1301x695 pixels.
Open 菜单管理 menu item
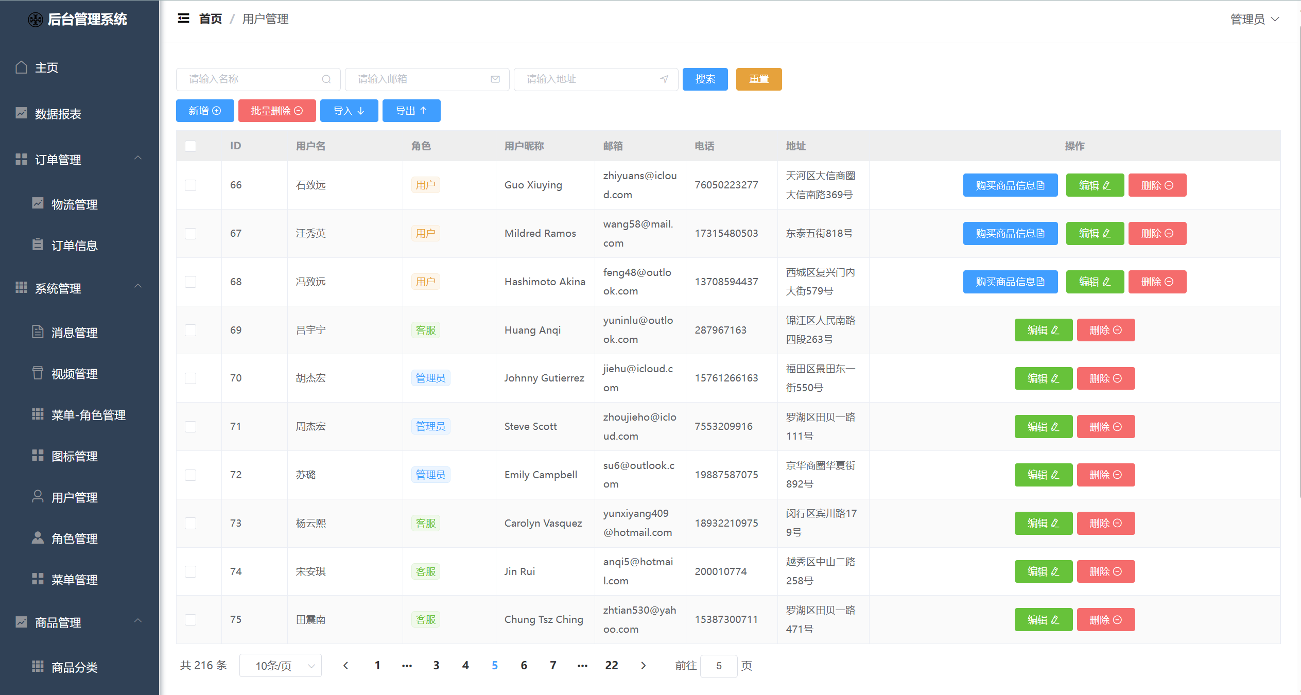[x=79, y=579]
